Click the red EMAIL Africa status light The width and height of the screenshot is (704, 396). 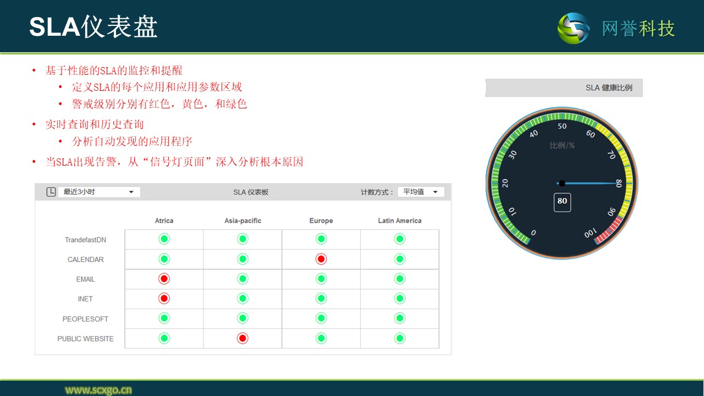[x=164, y=279]
